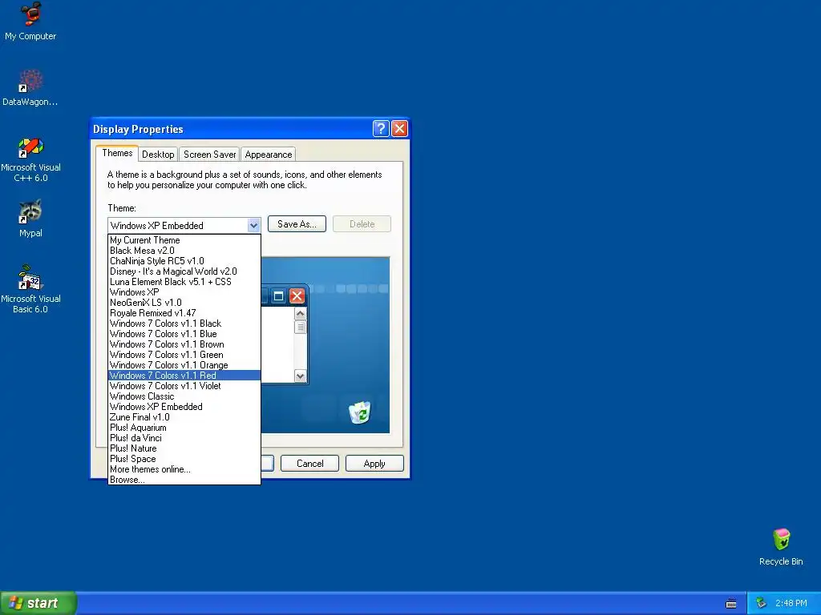Choose Windows 7 Colors v1.1 Green
The width and height of the screenshot is (821, 615).
click(184, 355)
